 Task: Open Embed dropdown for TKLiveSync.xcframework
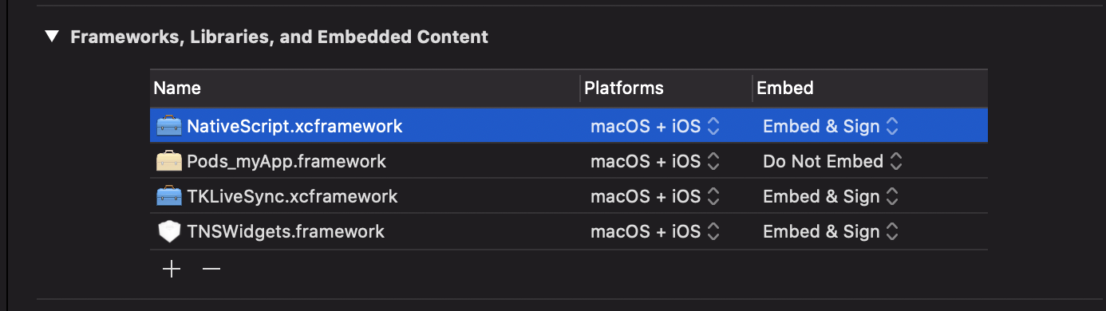[831, 196]
